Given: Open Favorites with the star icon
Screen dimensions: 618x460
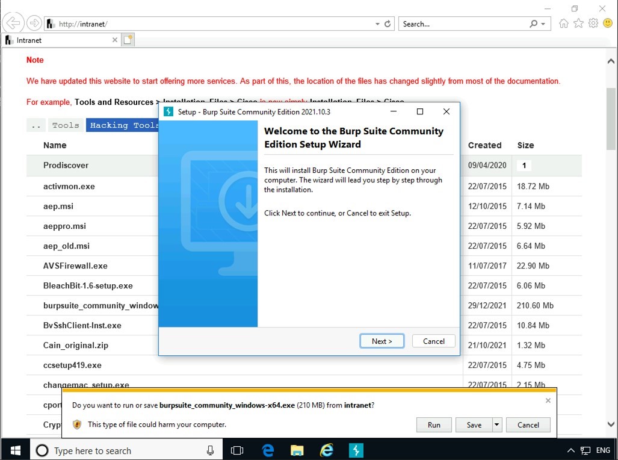Looking at the screenshot, I should click(578, 23).
